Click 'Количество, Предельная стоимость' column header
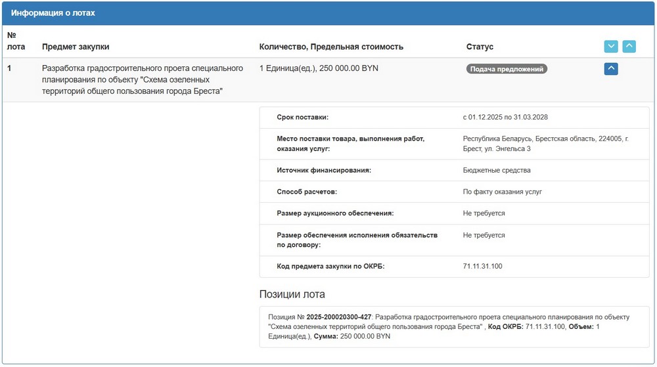657x367 pixels. click(331, 47)
